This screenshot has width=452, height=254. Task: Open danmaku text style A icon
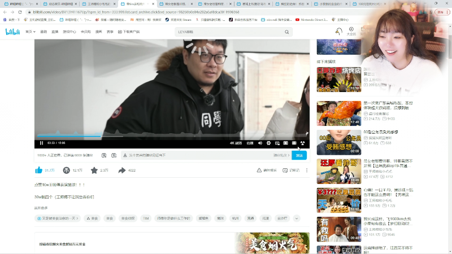point(125,155)
